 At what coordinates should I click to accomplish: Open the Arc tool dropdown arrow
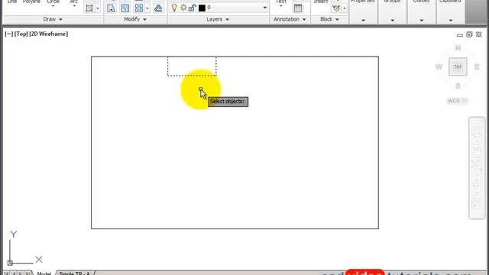pyautogui.click(x=74, y=5)
